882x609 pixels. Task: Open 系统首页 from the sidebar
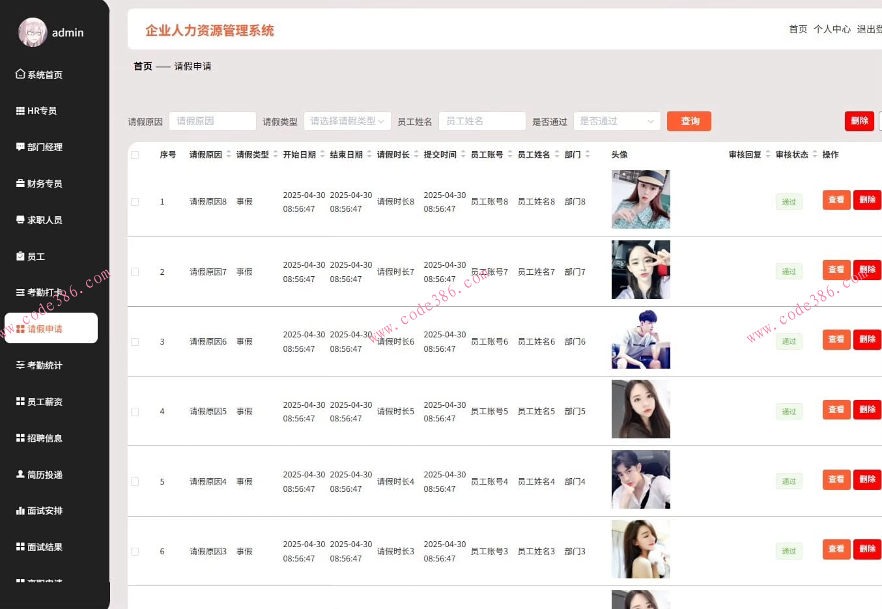pyautogui.click(x=43, y=74)
